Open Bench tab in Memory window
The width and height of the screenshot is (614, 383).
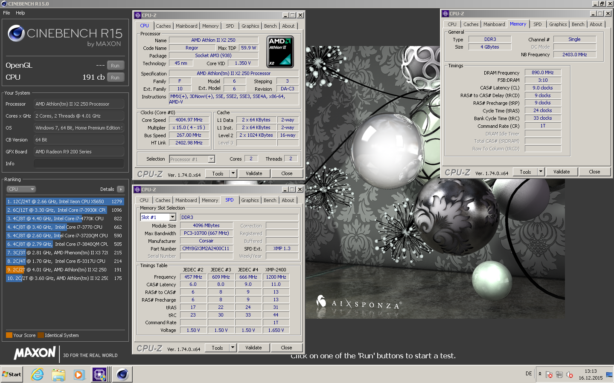coord(578,24)
